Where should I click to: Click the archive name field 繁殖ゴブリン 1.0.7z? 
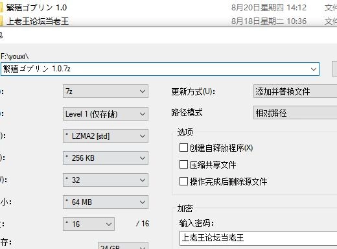[160, 69]
